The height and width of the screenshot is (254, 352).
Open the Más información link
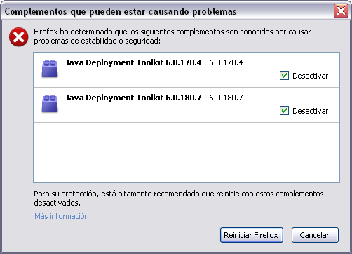(x=62, y=216)
